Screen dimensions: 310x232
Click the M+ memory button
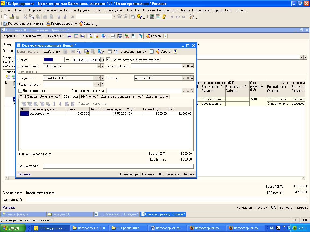[x=178, y=17]
